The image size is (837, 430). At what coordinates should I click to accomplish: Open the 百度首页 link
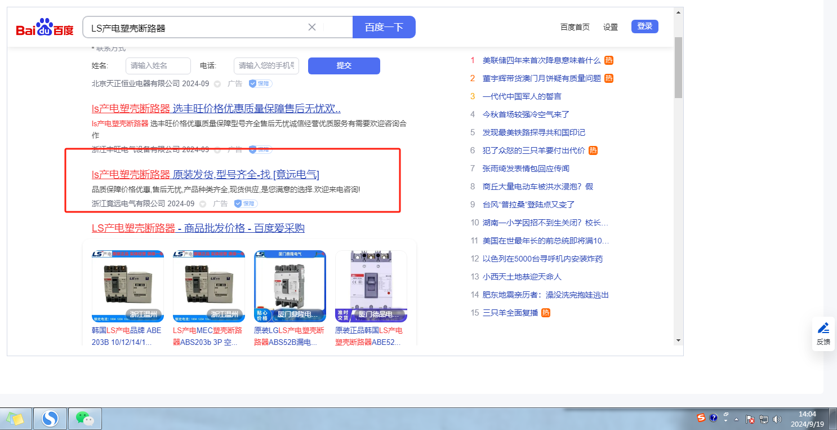(575, 27)
